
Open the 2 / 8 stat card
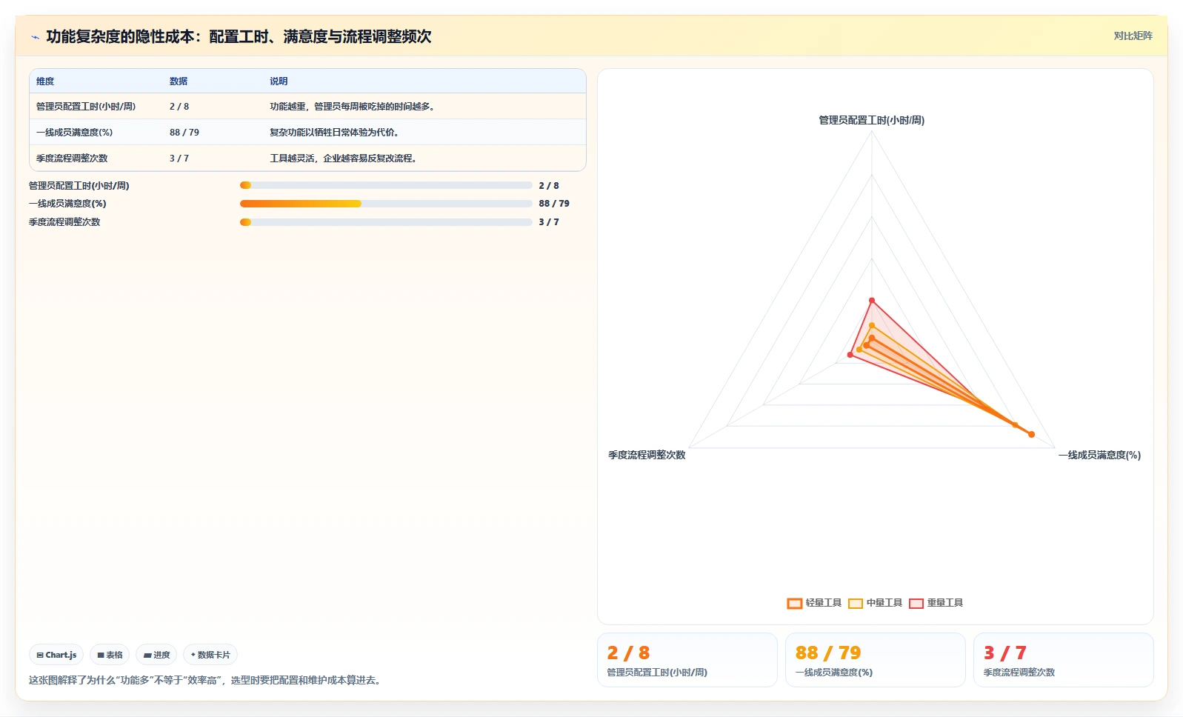pyautogui.click(x=687, y=660)
